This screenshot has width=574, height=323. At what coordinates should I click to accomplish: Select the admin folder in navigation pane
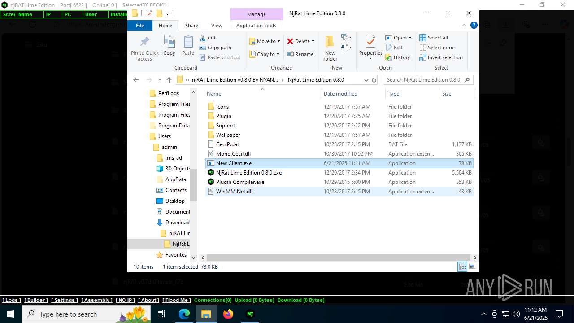pos(170,147)
